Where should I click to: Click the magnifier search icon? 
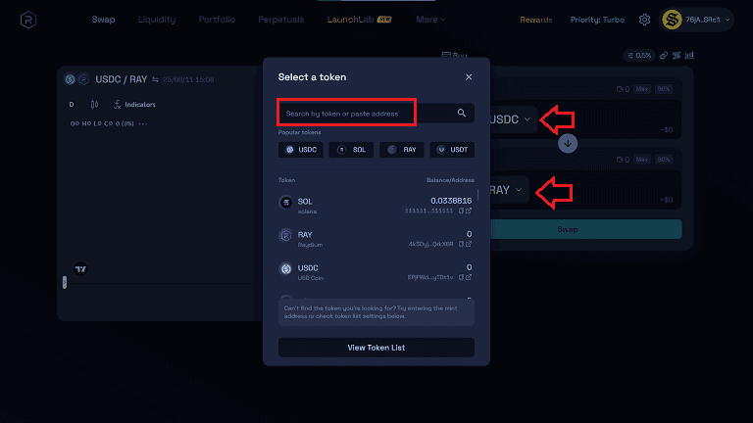[462, 113]
